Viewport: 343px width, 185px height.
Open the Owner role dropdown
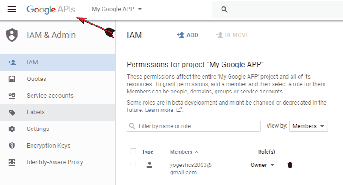coord(262,165)
